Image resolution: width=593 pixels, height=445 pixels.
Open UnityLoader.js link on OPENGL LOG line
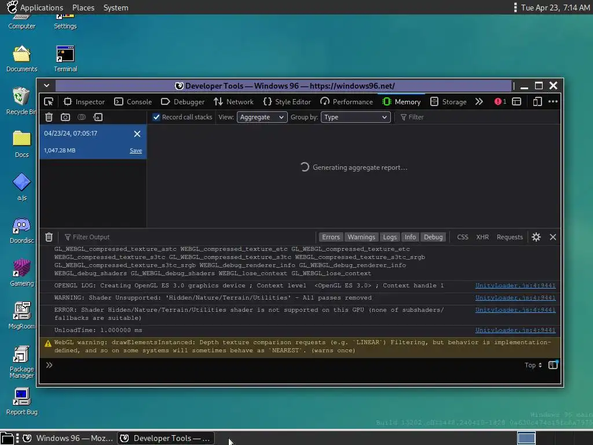(515, 285)
